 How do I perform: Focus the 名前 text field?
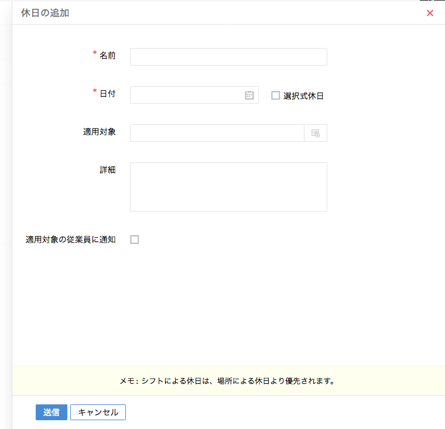tap(228, 57)
